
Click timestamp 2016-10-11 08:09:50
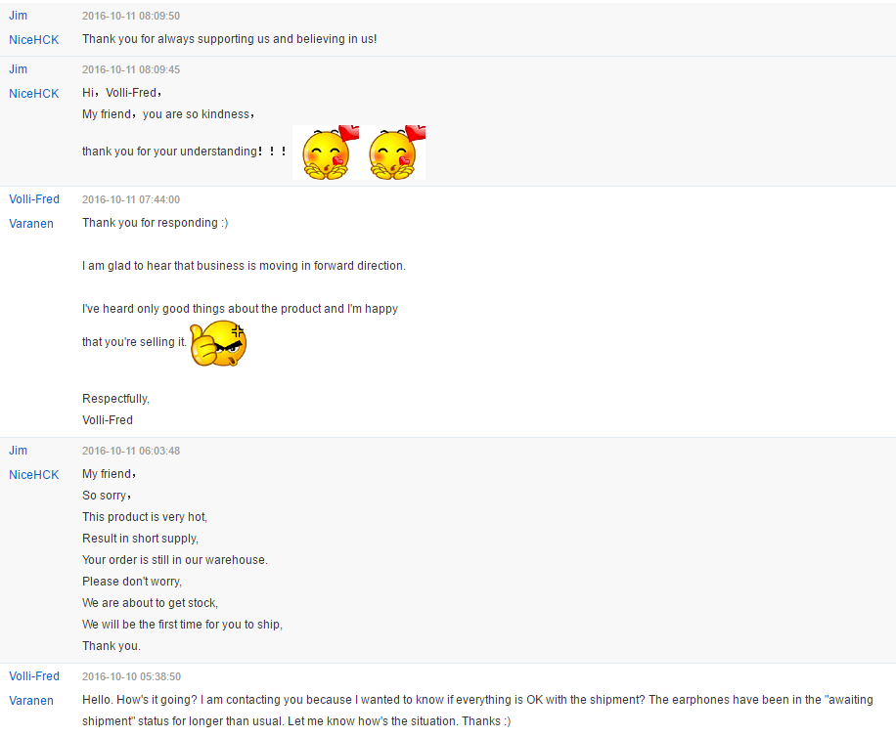131,16
